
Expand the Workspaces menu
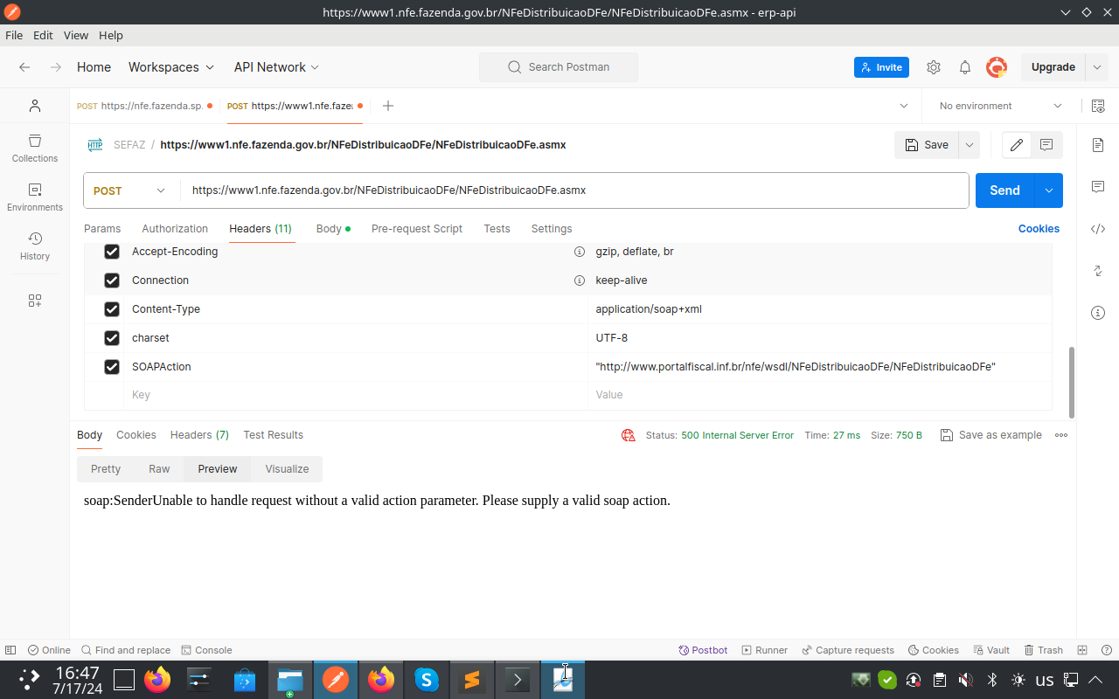(x=170, y=67)
